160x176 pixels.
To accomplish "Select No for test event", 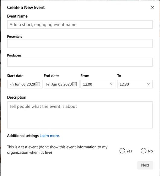I will [x=143, y=151].
